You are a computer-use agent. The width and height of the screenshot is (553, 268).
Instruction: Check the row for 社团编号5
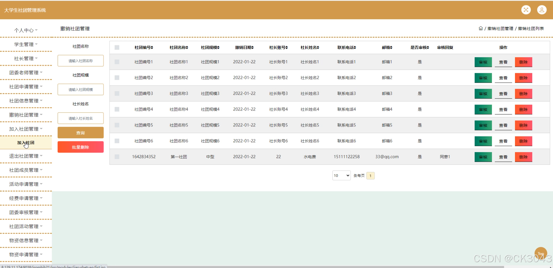point(117,125)
